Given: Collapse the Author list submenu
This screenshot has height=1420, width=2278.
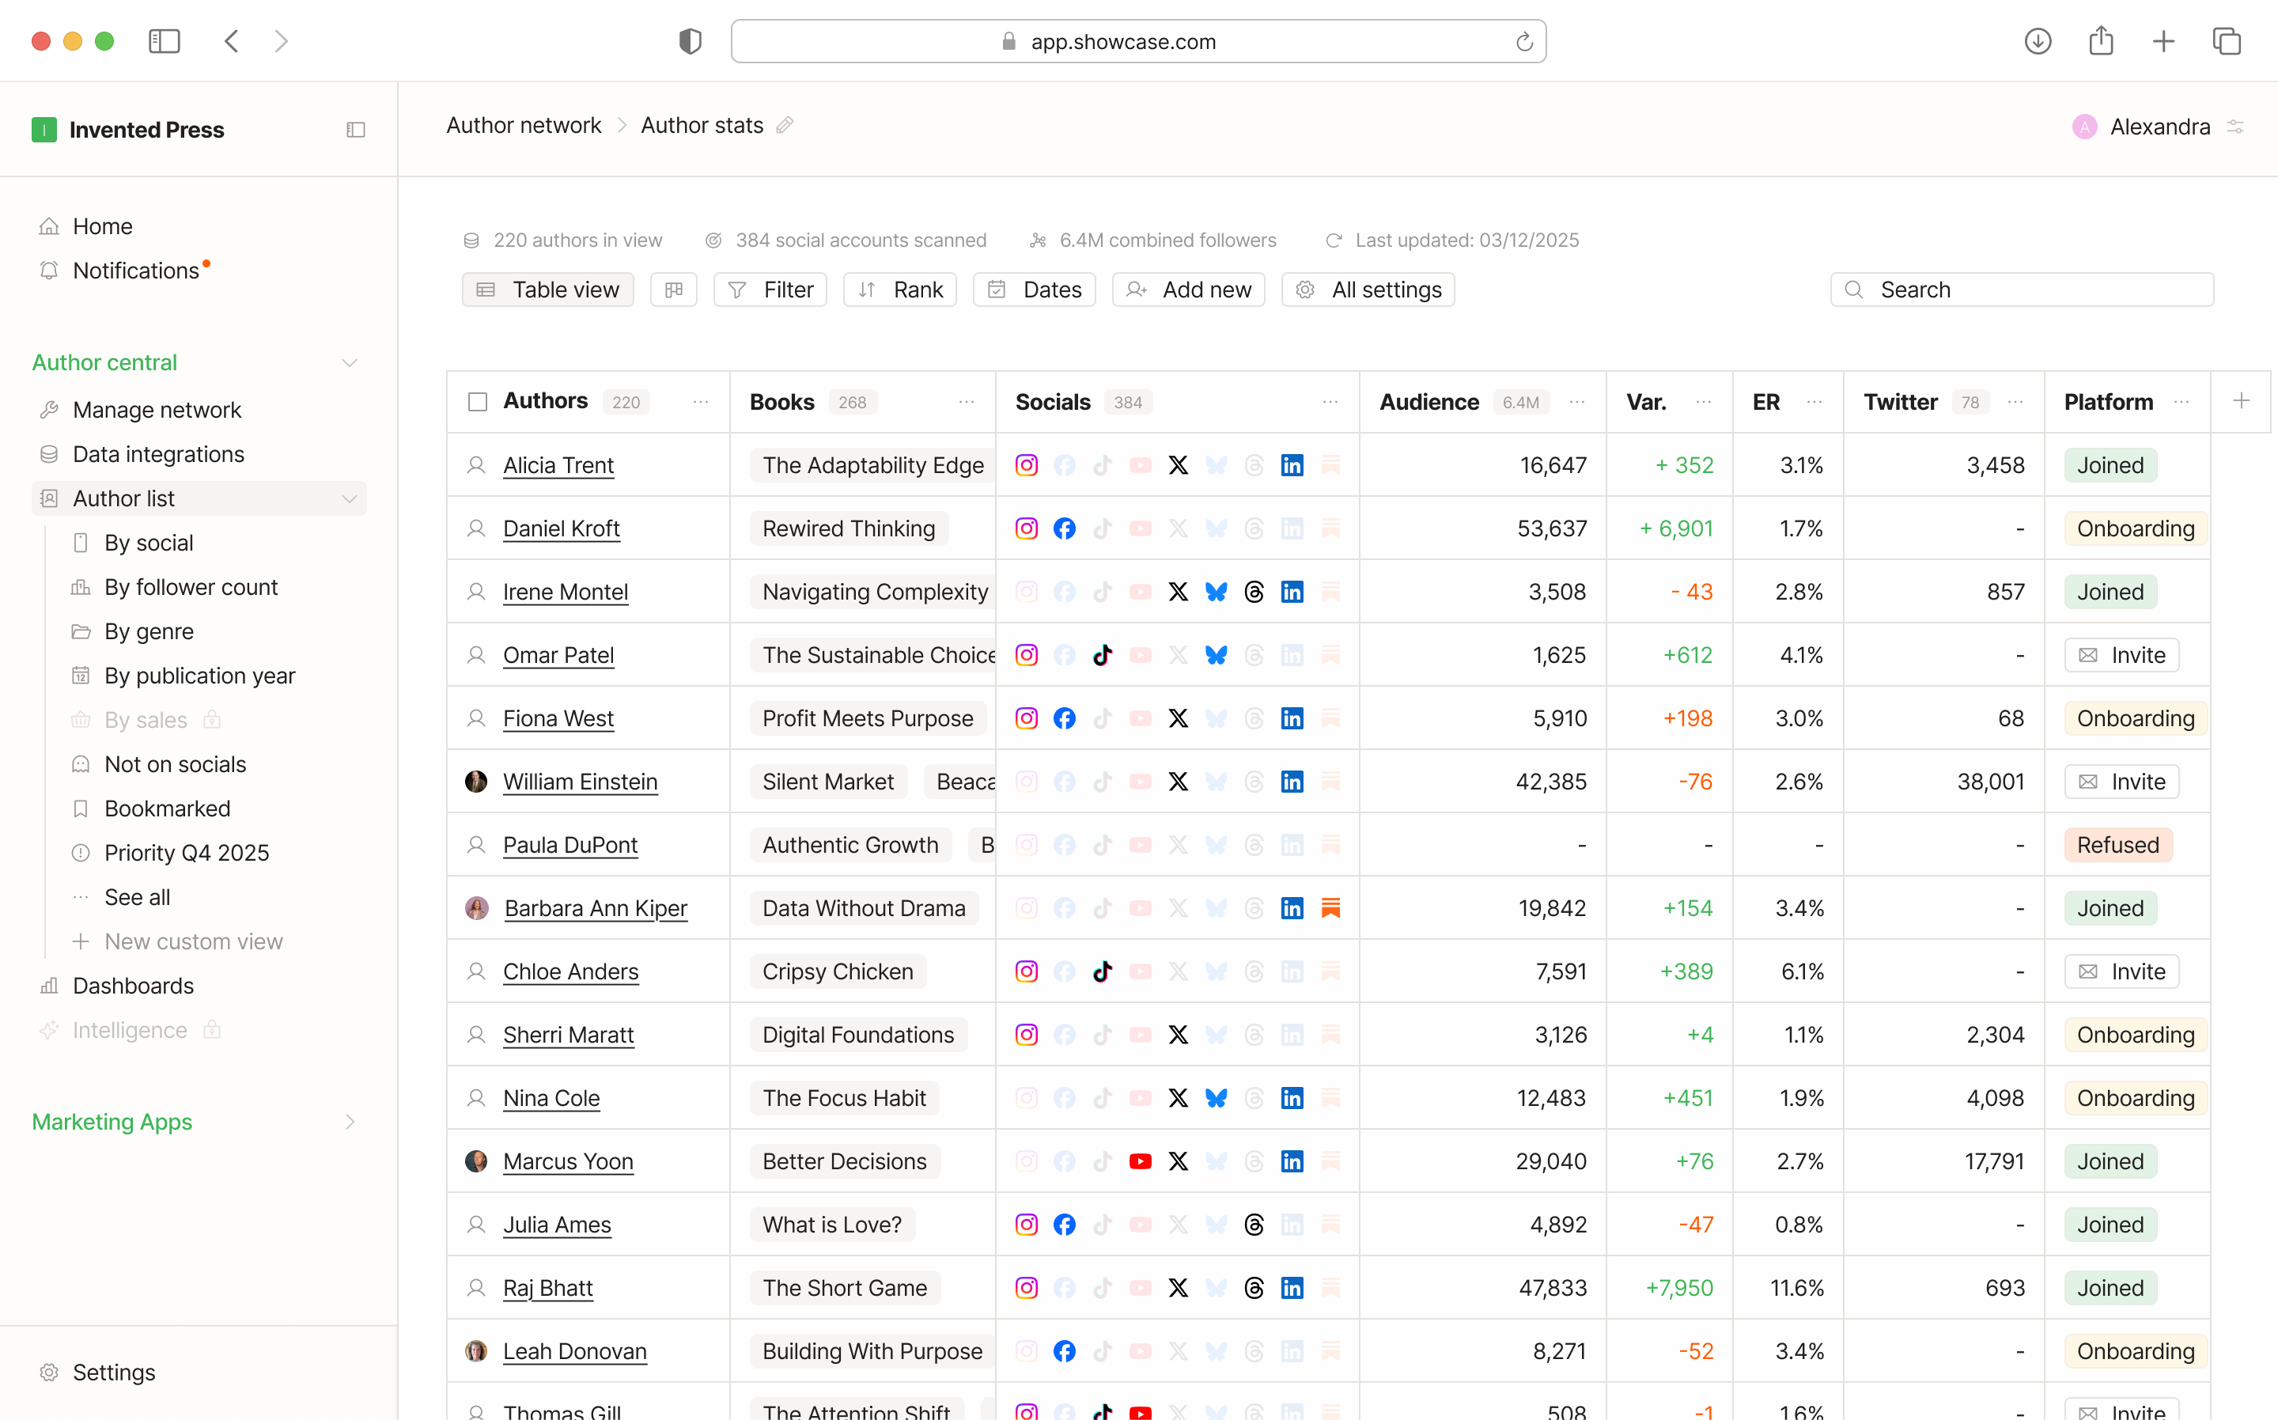Looking at the screenshot, I should tap(350, 498).
